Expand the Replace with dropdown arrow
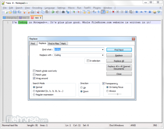This screenshot has width=164, height=129. [x=102, y=55]
